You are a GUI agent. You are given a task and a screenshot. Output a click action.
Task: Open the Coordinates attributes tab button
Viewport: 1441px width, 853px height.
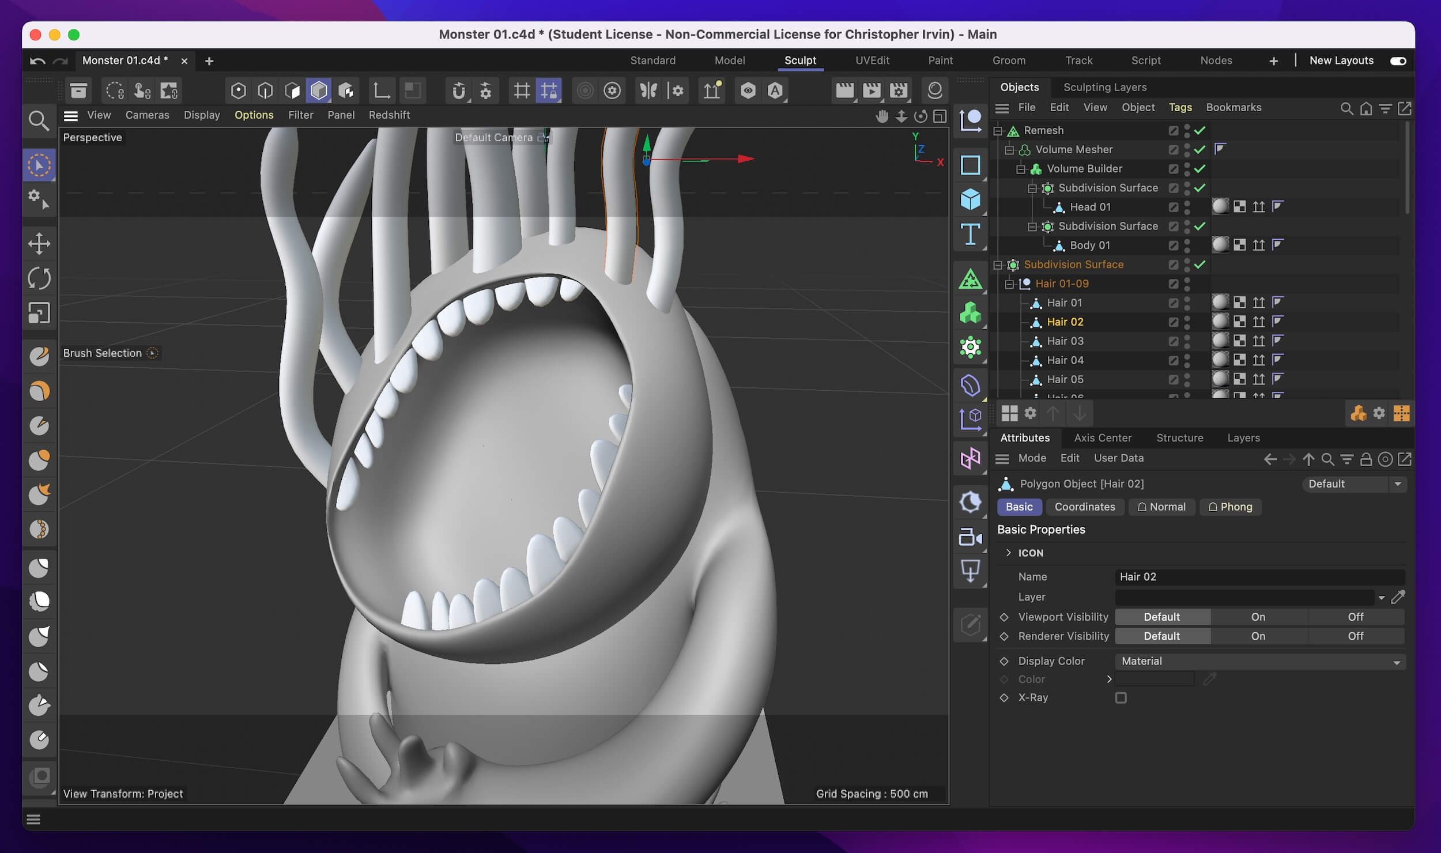tap(1085, 507)
